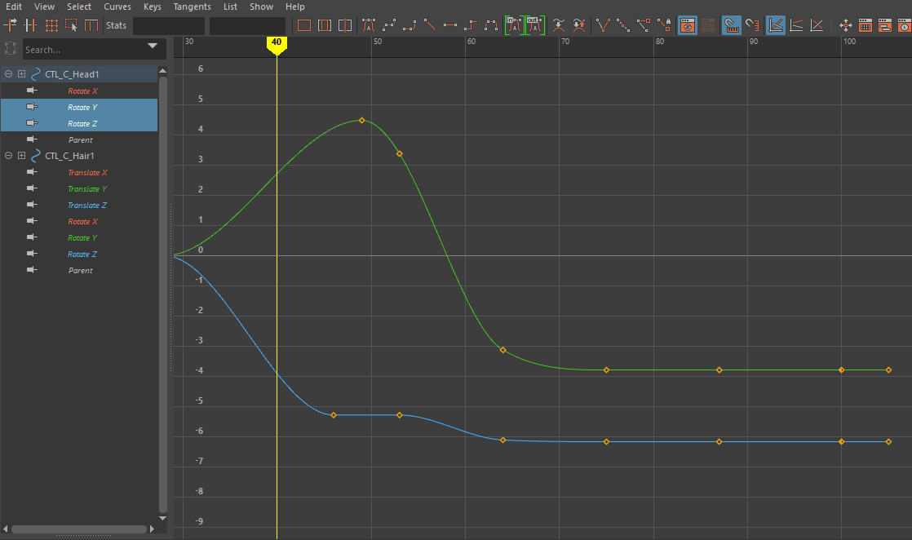
Task: Select the Lattice Deform Keys tool
Action: [51, 25]
